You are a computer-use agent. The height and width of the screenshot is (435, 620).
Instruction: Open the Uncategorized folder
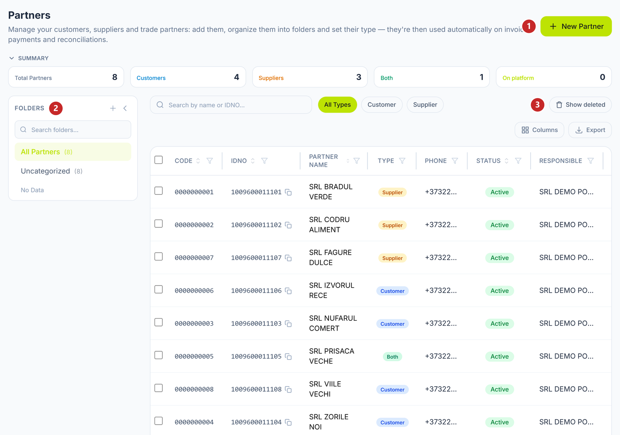pos(73,171)
